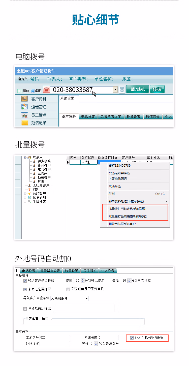Viewport: 189px width, 366px height.
Task: Adjust the 等待 seconds spinner
Action: pos(96,344)
